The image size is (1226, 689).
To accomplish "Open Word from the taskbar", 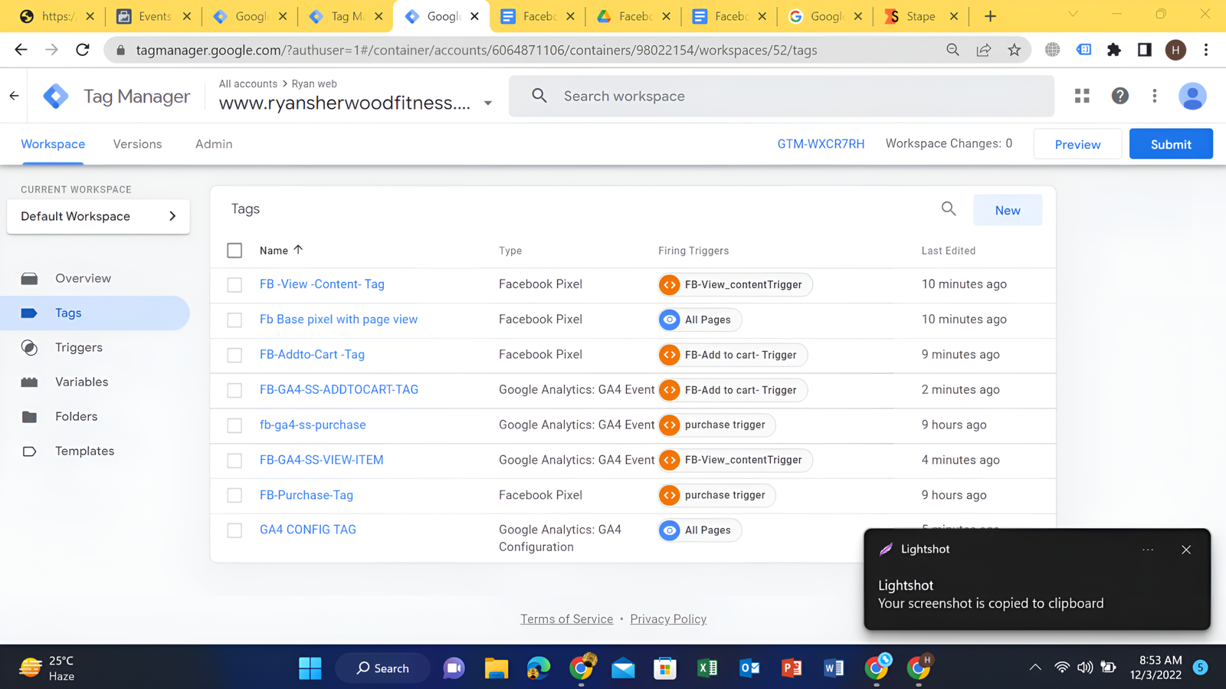I will (x=834, y=668).
